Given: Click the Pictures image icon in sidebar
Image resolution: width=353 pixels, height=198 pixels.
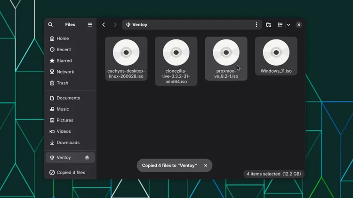Looking at the screenshot, I should tap(52, 120).
